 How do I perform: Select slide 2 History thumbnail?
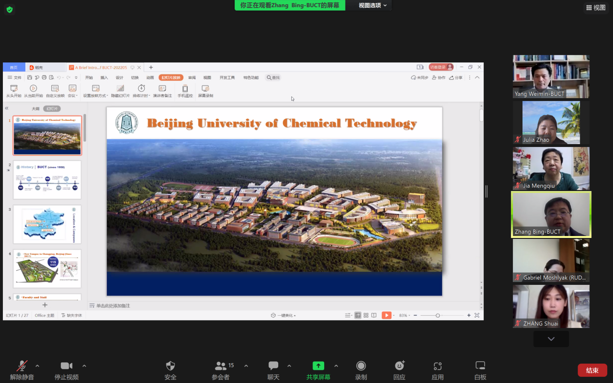coord(47,180)
